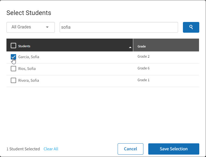This screenshot has height=157, width=206.
Task: Select the Rivera, Sofia name text
Action: pos(28,80)
